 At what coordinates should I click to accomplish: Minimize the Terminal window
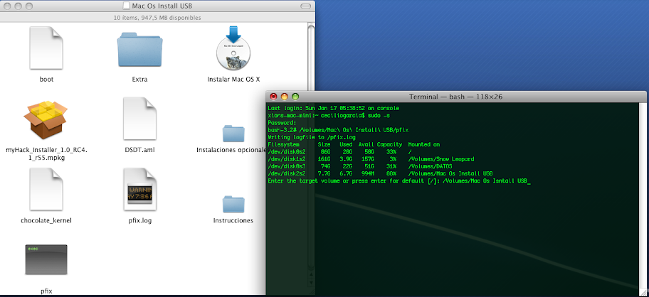coord(285,97)
